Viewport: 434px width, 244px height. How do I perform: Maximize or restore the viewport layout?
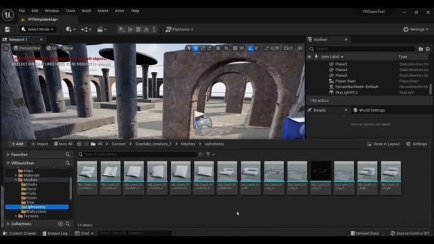tap(300, 48)
